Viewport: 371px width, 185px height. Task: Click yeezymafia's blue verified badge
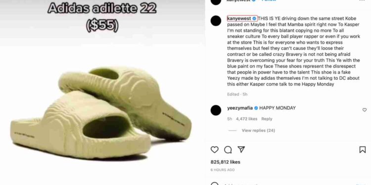tap(256, 108)
